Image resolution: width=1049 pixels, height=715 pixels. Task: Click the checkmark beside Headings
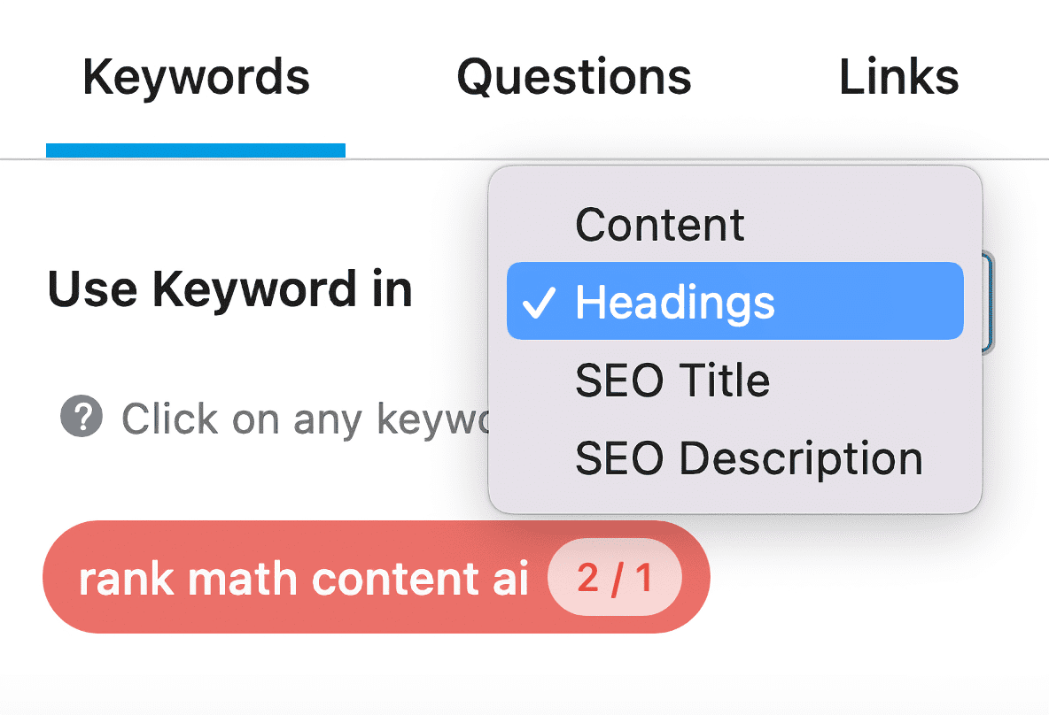[539, 304]
